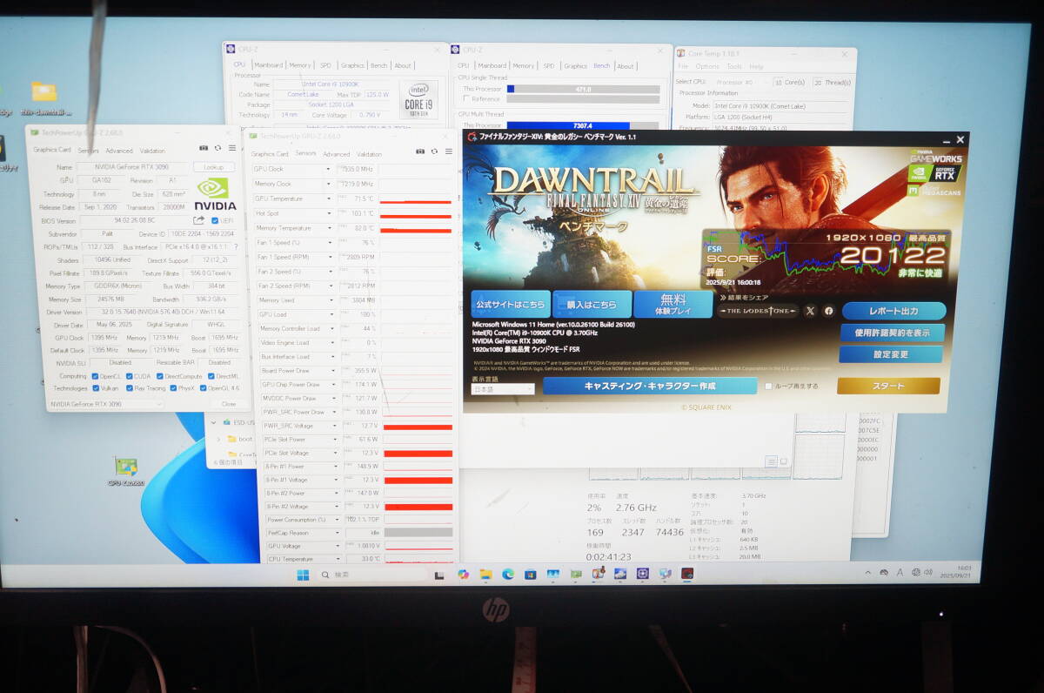The width and height of the screenshot is (1044, 693).
Task: Open hamburger menu in GPU-Z Sensors window
Action: [449, 151]
